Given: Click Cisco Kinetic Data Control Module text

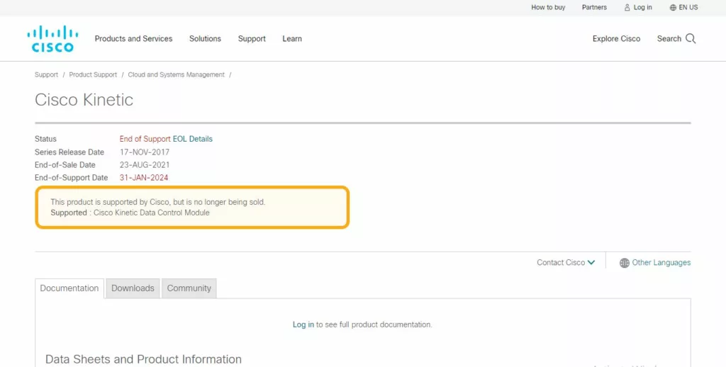Looking at the screenshot, I should [152, 213].
